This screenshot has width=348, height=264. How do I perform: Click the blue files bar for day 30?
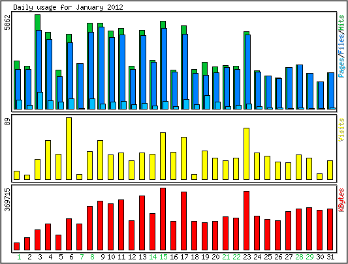321,95
